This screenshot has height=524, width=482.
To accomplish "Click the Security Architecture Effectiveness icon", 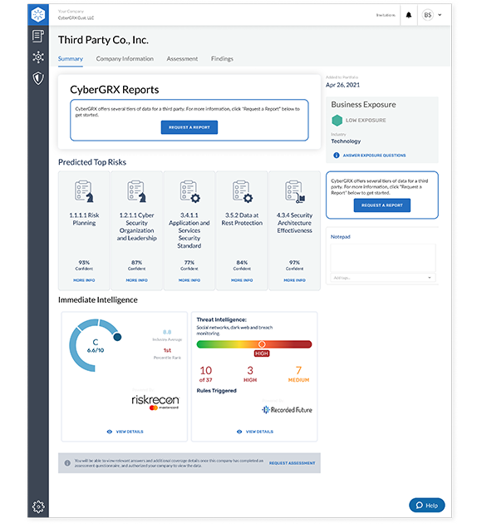I will (x=295, y=191).
